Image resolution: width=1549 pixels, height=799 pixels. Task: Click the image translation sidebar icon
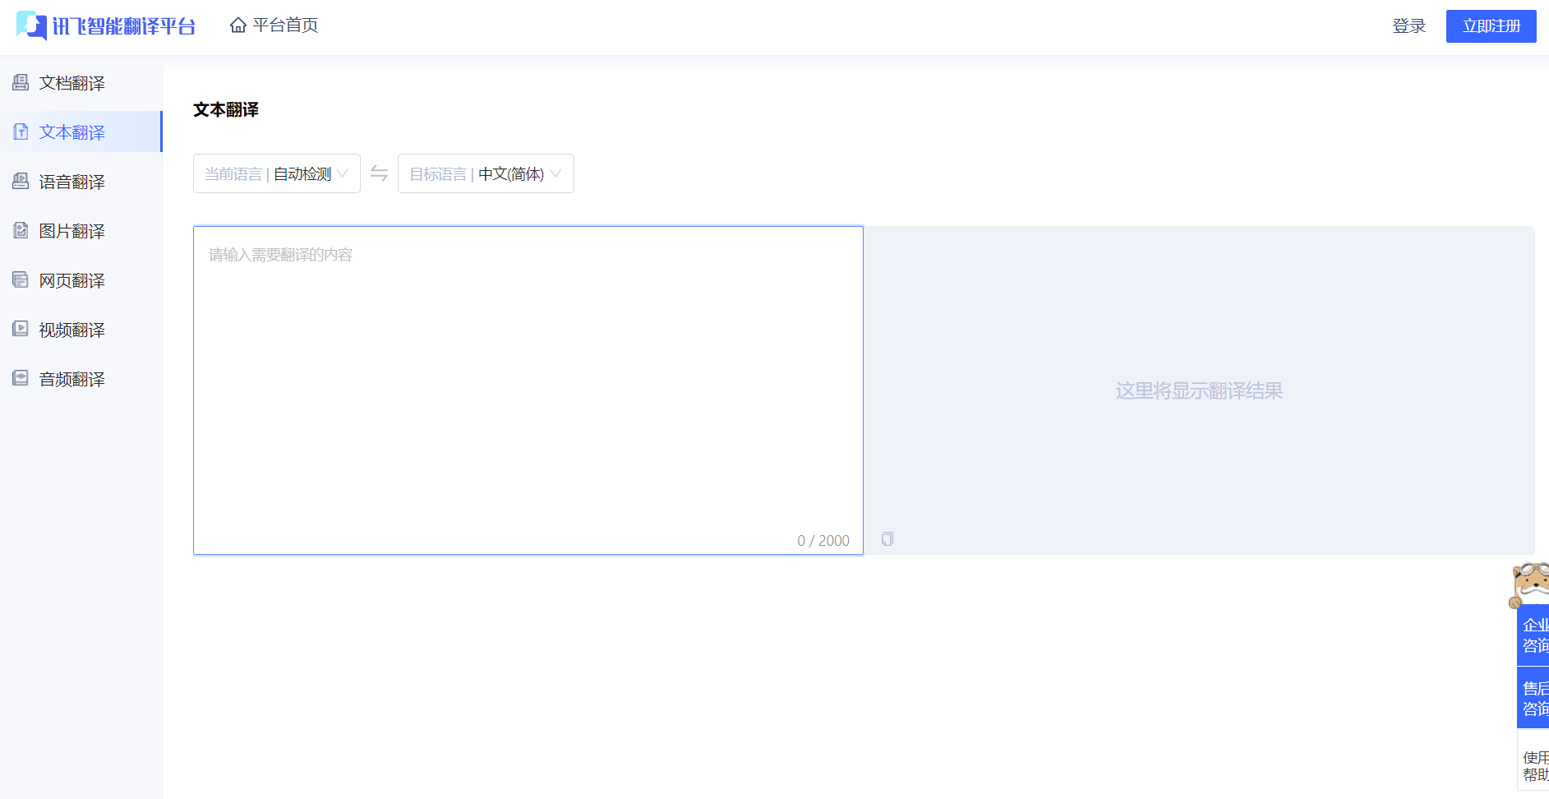21,230
